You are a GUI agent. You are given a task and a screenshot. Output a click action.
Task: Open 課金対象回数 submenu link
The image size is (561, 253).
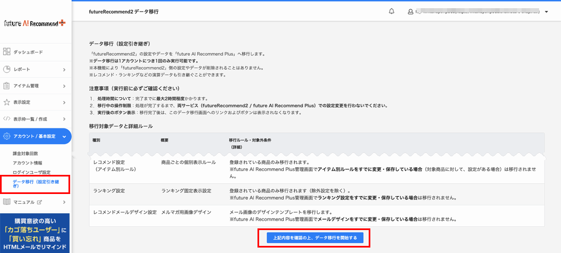pos(25,154)
